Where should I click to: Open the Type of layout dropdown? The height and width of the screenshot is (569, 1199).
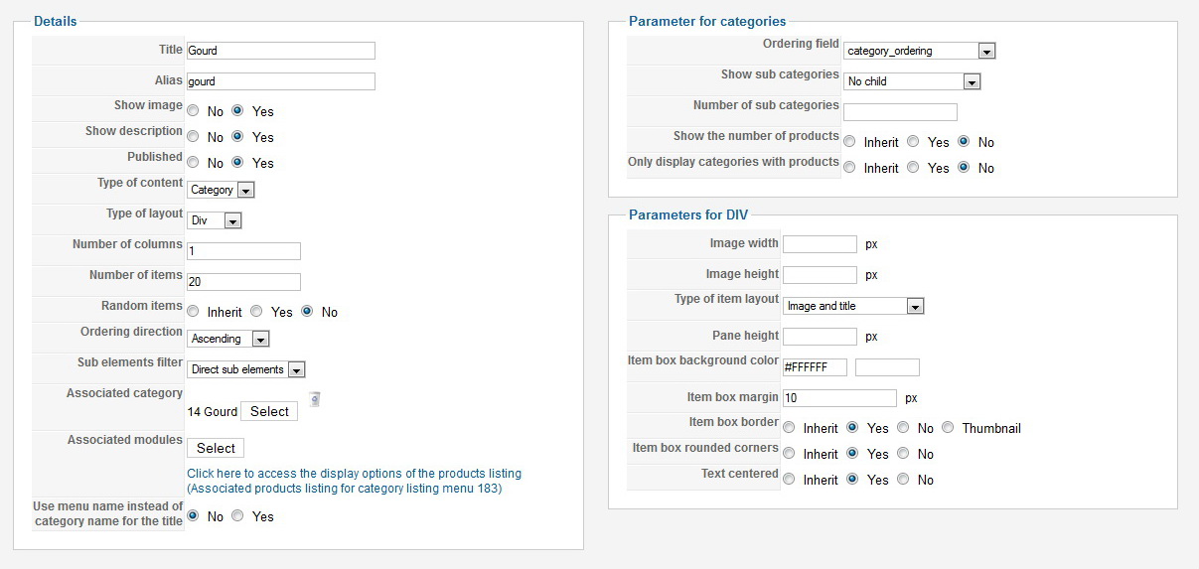click(x=215, y=220)
